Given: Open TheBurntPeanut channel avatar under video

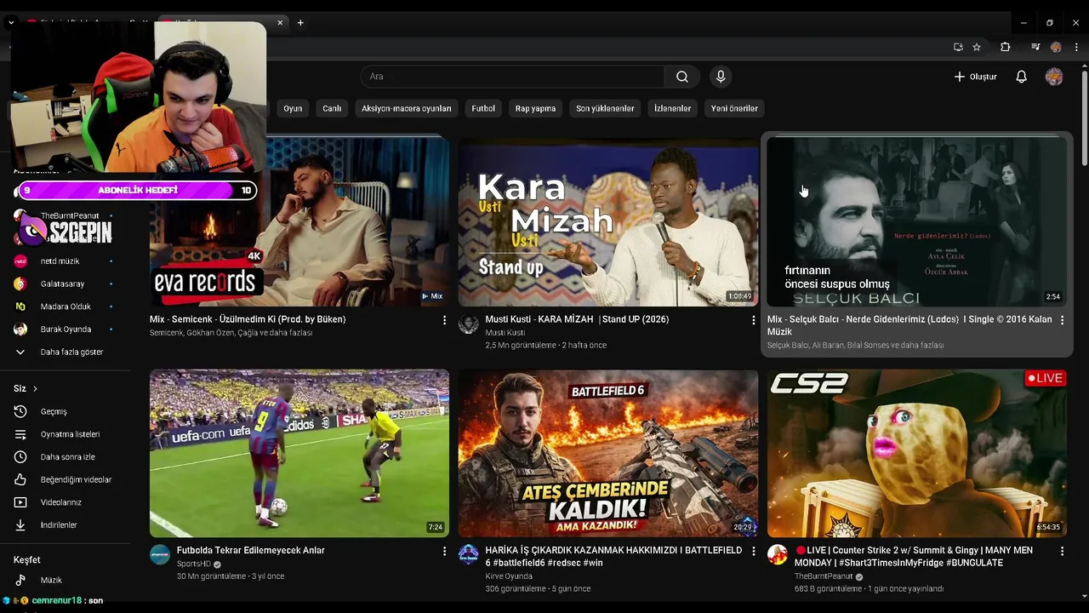Looking at the screenshot, I should [778, 555].
